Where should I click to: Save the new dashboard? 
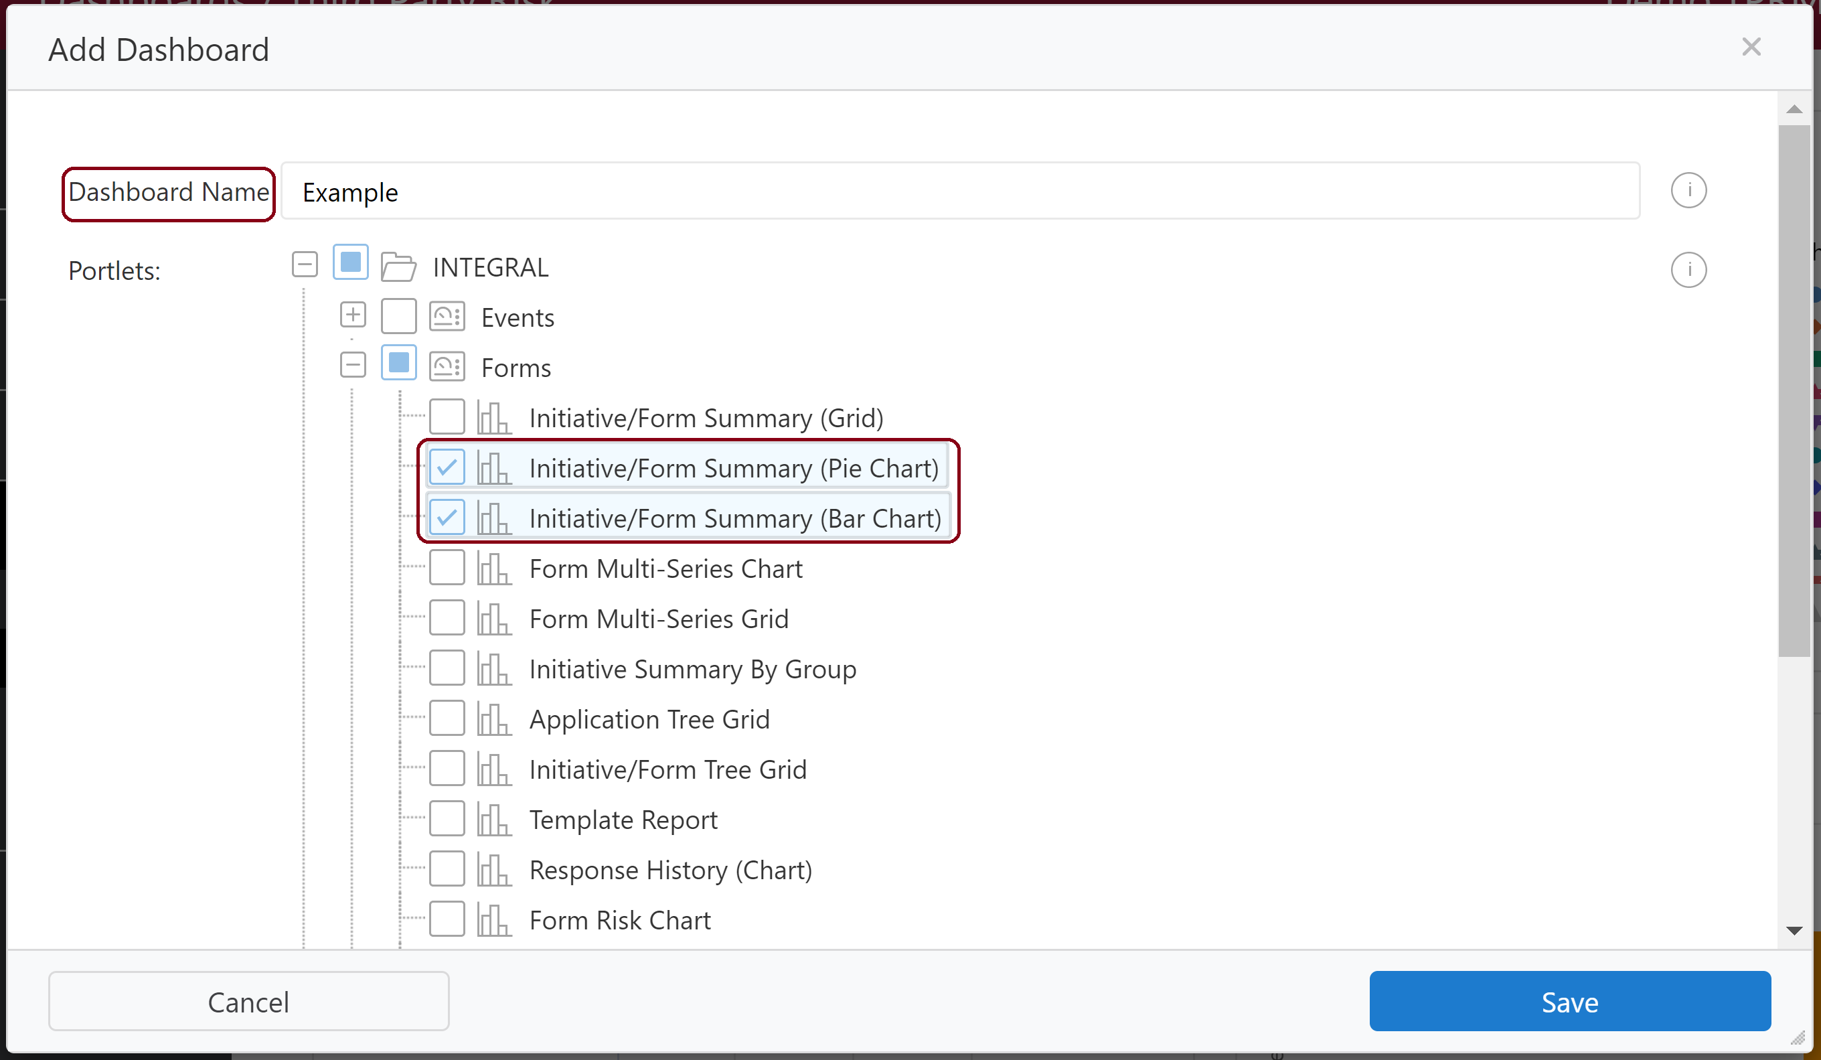[1569, 1002]
